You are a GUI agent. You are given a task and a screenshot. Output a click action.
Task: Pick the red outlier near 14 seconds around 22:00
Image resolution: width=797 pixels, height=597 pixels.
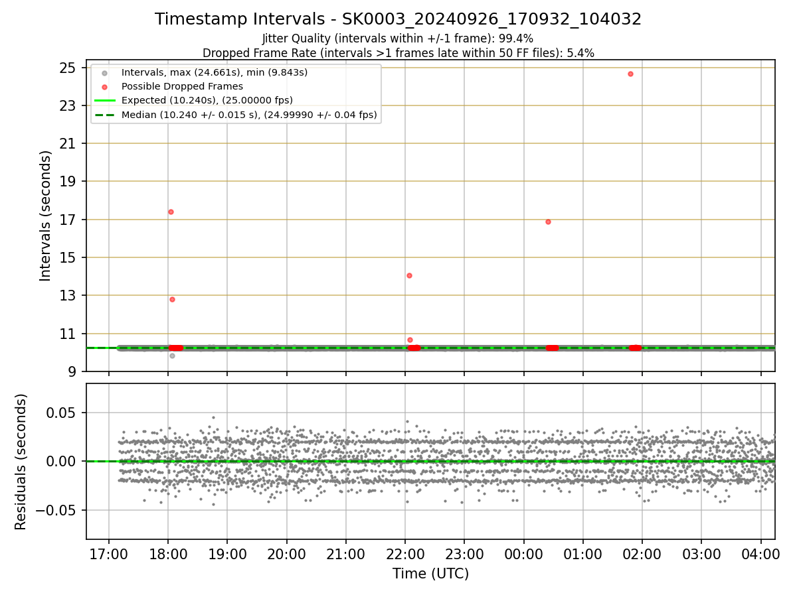[409, 275]
